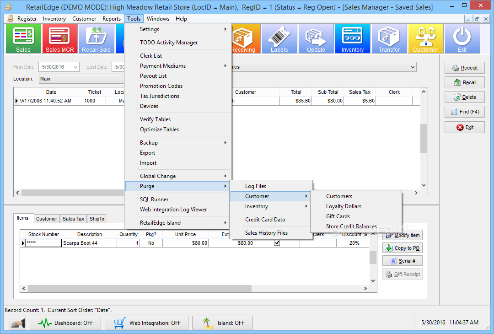The height and width of the screenshot is (334, 494).
Task: Click the Serial # button
Action: (x=403, y=261)
